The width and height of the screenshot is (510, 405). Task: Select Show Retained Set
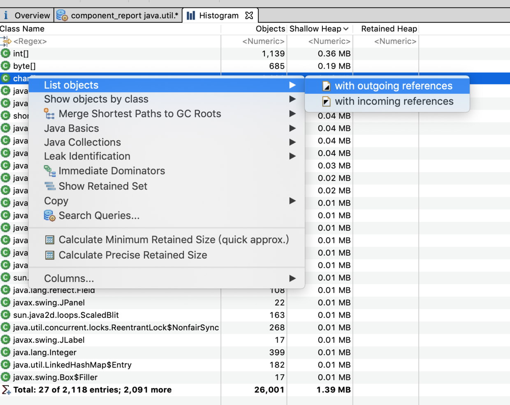pos(167,186)
